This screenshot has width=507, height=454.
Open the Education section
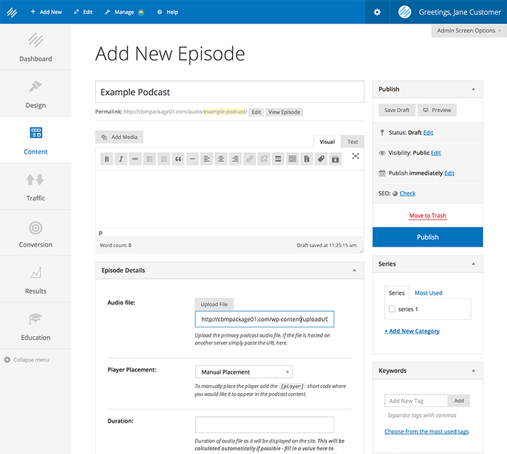[x=36, y=326]
